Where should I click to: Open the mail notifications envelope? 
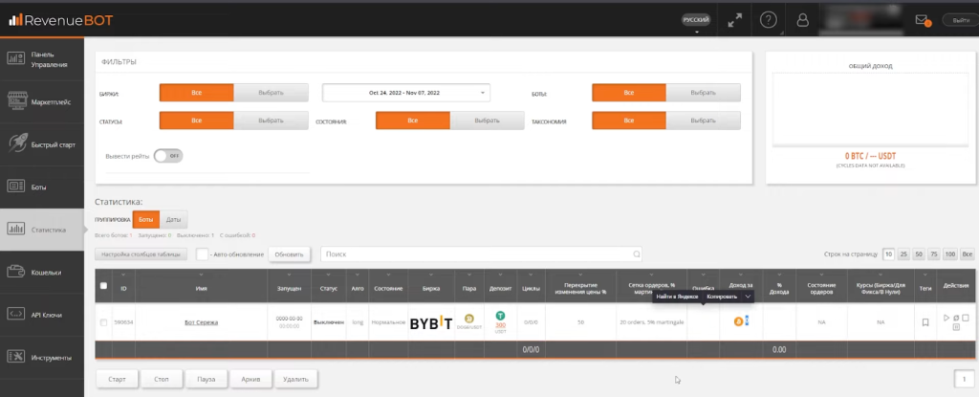click(x=922, y=19)
